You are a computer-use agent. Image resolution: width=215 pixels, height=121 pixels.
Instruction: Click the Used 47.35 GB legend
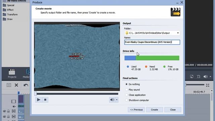(134, 68)
